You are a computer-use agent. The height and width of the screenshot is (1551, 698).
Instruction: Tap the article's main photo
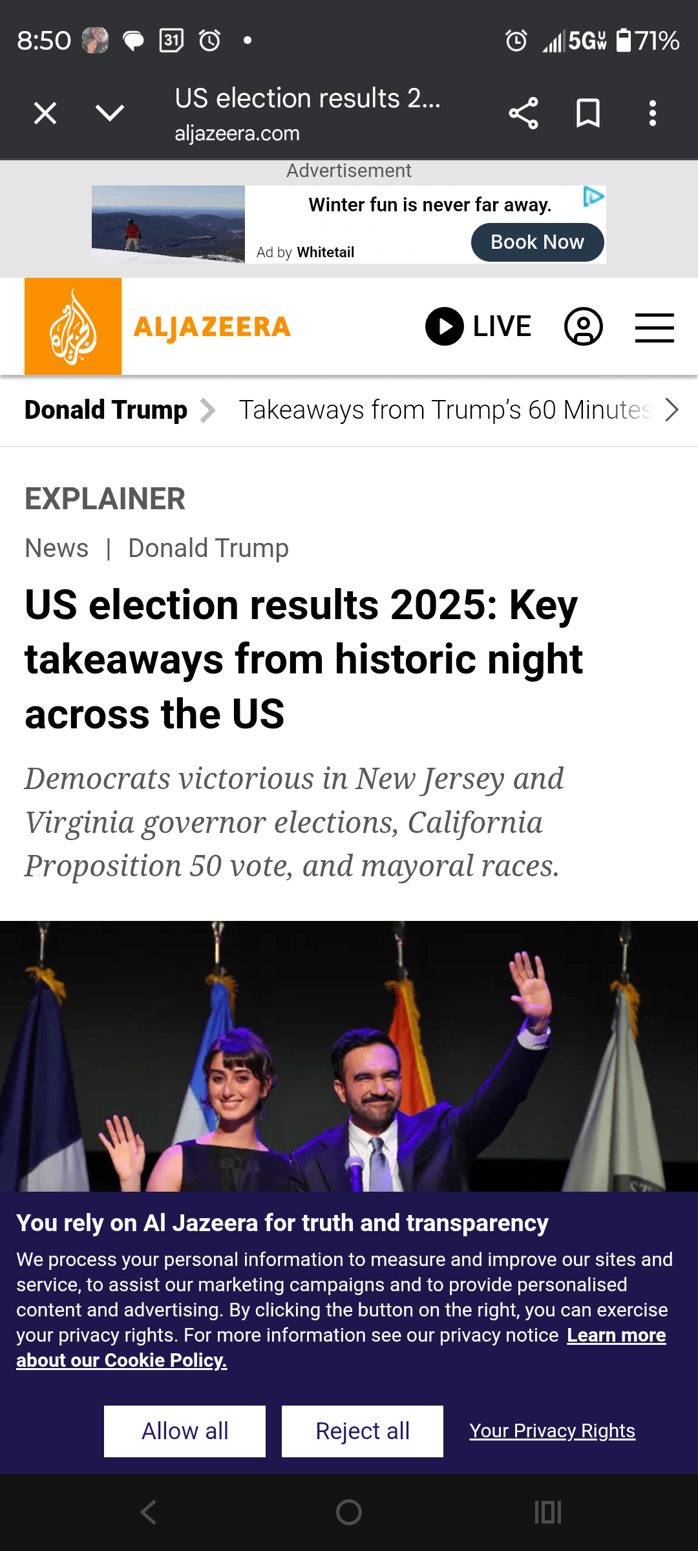(x=349, y=1056)
